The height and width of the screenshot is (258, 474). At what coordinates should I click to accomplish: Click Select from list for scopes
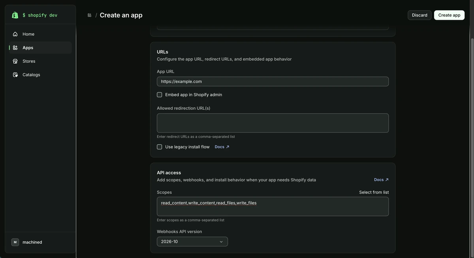tap(374, 192)
